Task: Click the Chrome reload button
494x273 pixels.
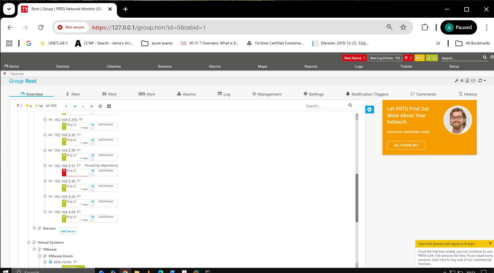Action: [x=41, y=27]
